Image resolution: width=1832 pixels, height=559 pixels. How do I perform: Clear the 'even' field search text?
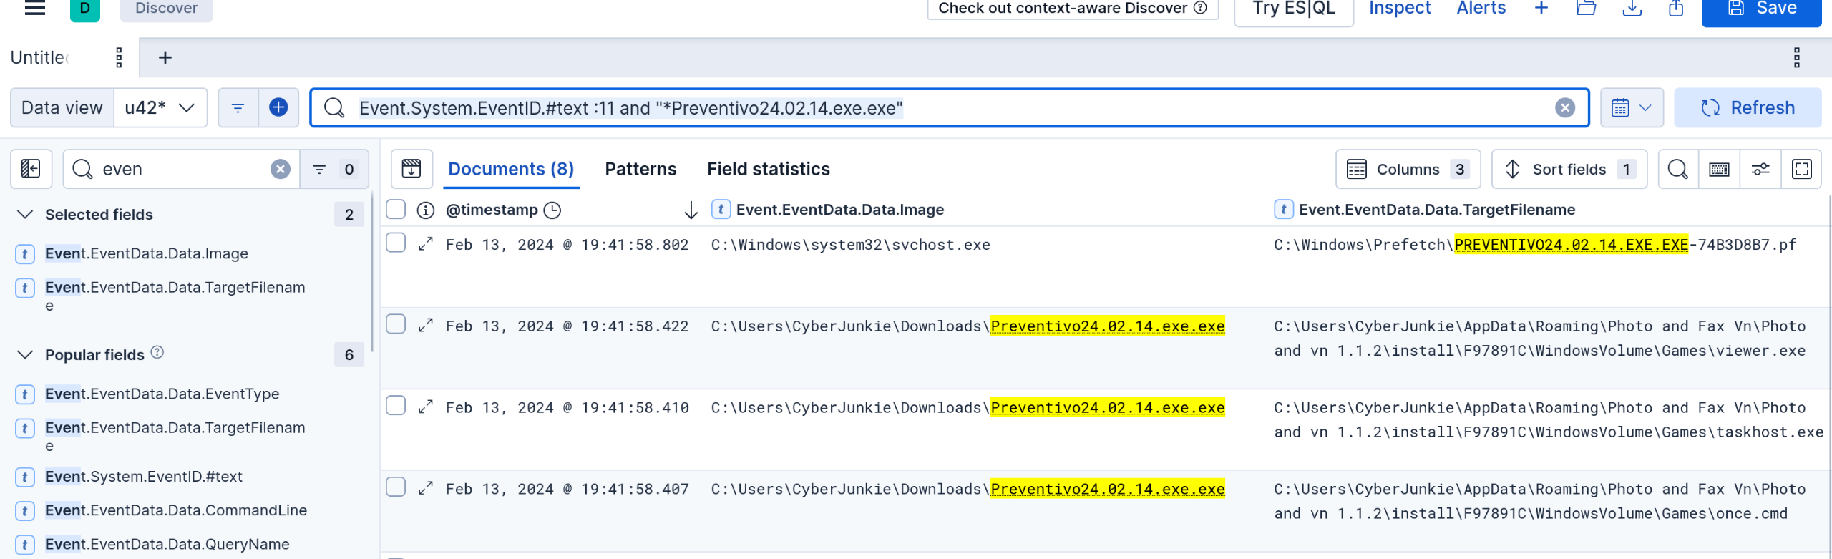tap(281, 169)
